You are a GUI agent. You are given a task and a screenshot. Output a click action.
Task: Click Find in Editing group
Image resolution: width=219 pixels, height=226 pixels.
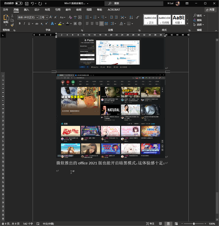198,15
